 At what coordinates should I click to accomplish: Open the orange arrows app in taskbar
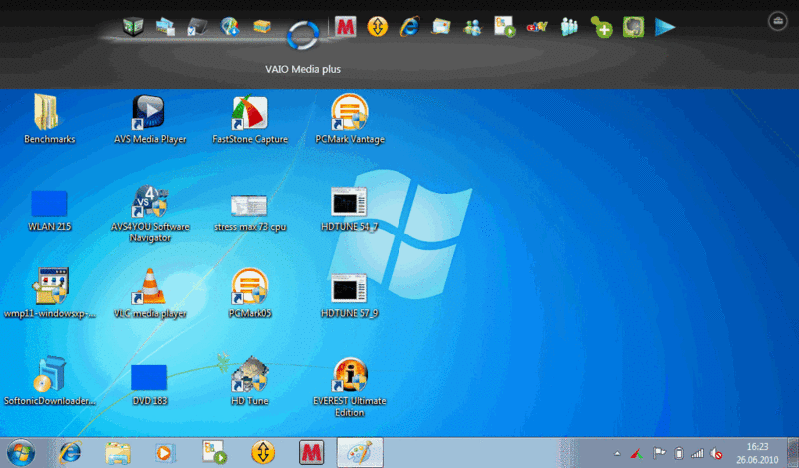263,452
